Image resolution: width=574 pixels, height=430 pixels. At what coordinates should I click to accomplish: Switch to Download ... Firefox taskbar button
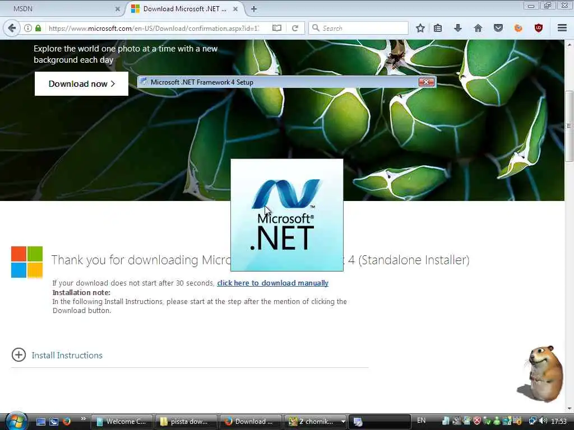tap(251, 422)
